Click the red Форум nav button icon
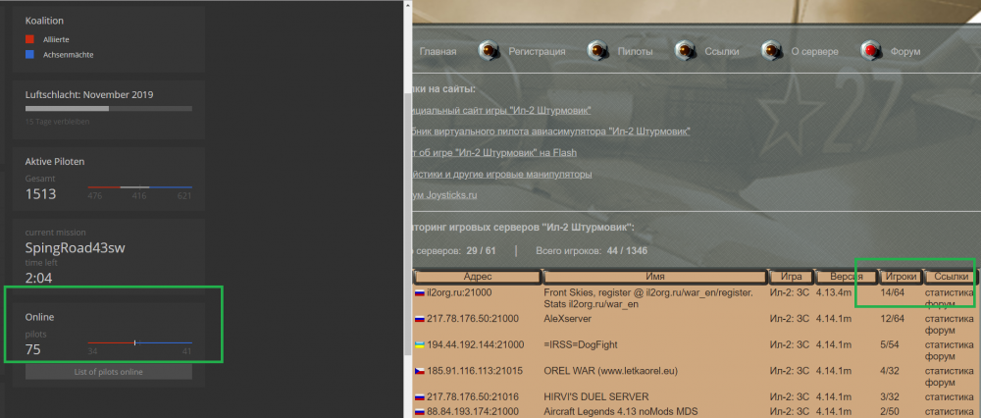This screenshot has width=981, height=418. 870,51
